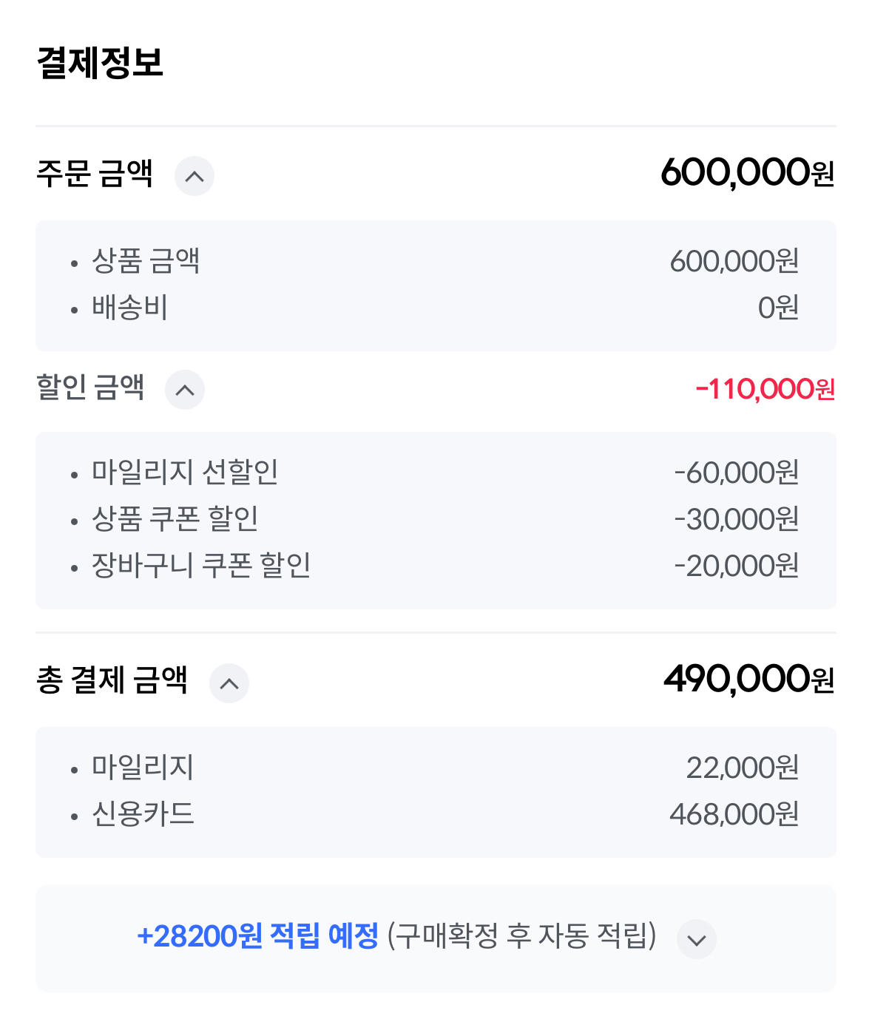Screen dimensions: 872x1019
Task: Click the 마일리지 선할인 item
Action: click(185, 473)
